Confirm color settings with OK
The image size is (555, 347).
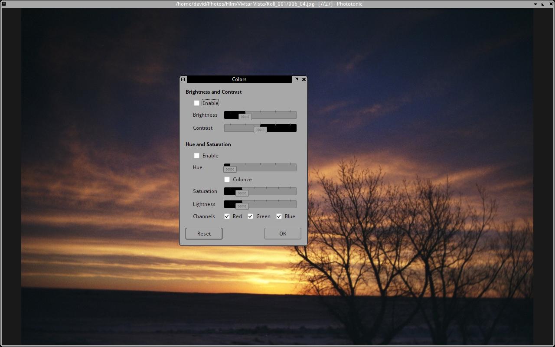point(283,234)
